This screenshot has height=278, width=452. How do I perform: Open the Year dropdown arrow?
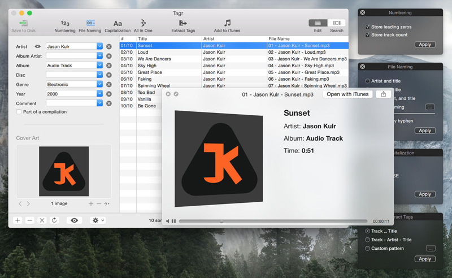(x=100, y=94)
